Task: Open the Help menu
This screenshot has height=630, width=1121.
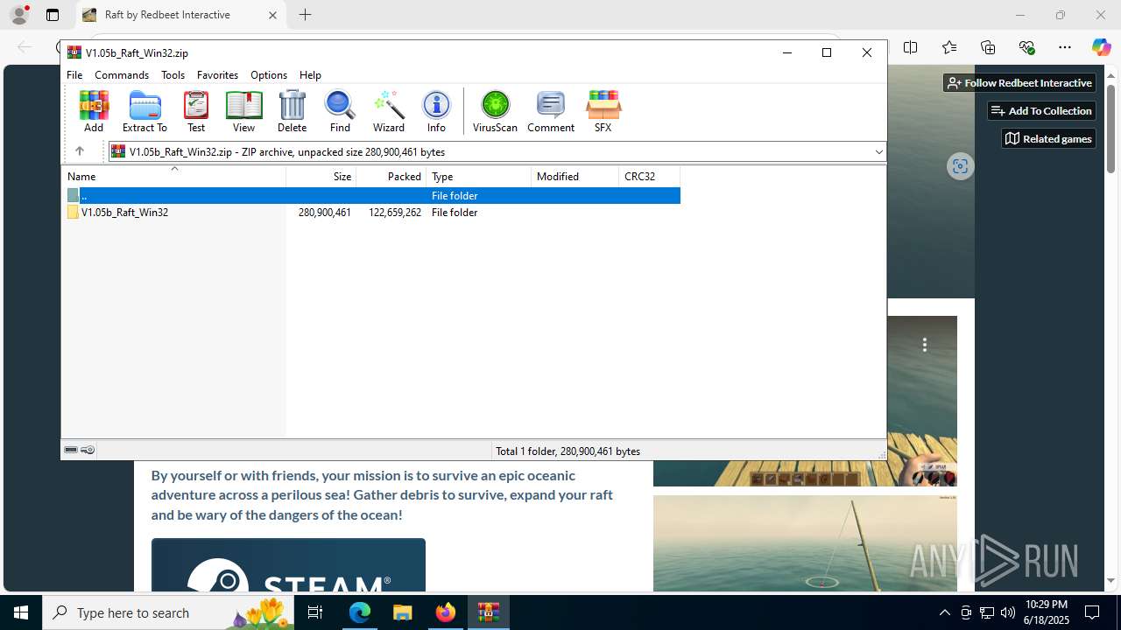Action: tap(310, 75)
